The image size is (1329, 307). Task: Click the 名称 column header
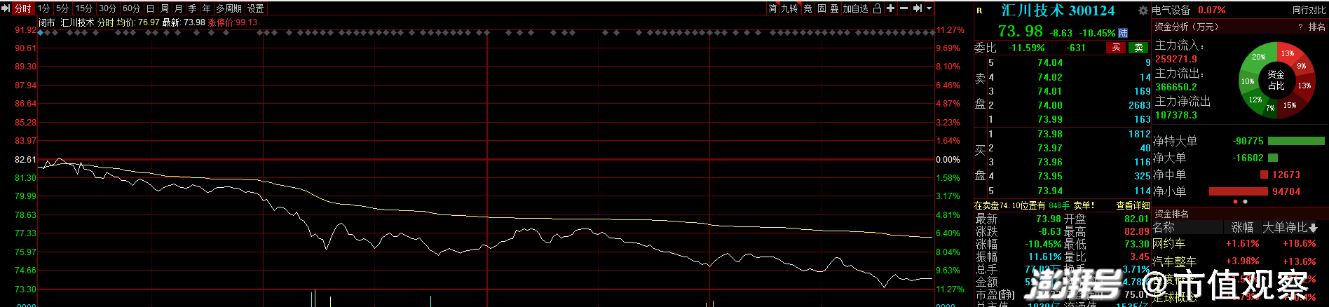[1164, 228]
